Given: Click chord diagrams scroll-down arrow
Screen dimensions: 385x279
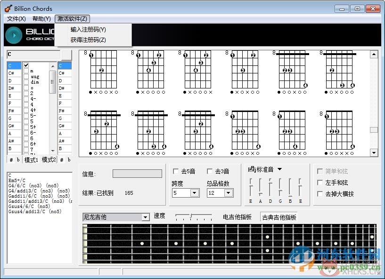Looking at the screenshot, I should tap(374, 153).
